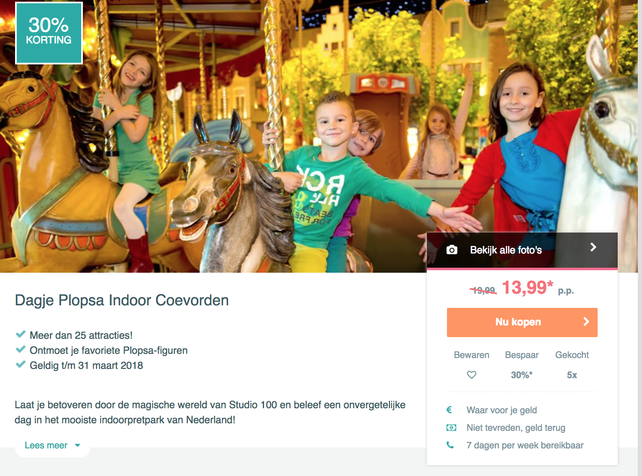Viewport: 642px width, 476px height.
Task: Click Dagje Plopsa Indoor Coevorden title
Action: [x=122, y=300]
